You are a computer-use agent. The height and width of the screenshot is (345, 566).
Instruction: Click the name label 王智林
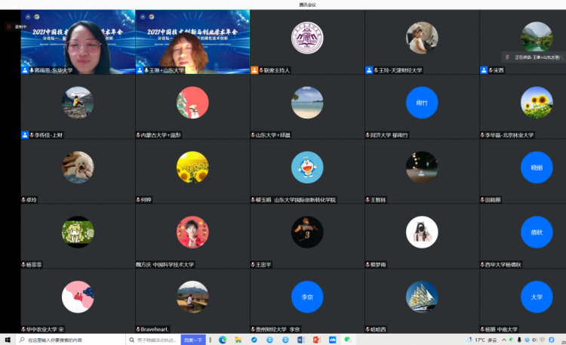point(378,200)
